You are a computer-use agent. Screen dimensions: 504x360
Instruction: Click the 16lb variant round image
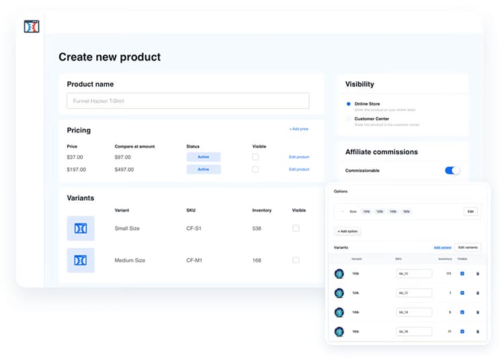click(x=339, y=331)
